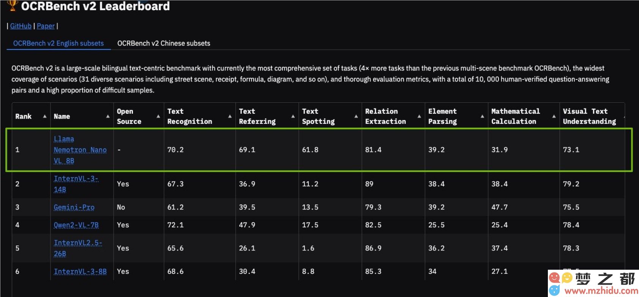Sort by Text Spotting arrow

(x=356, y=116)
